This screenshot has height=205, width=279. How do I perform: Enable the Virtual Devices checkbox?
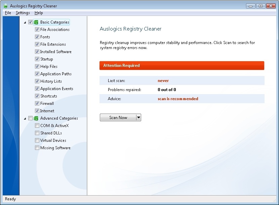[x=37, y=140]
